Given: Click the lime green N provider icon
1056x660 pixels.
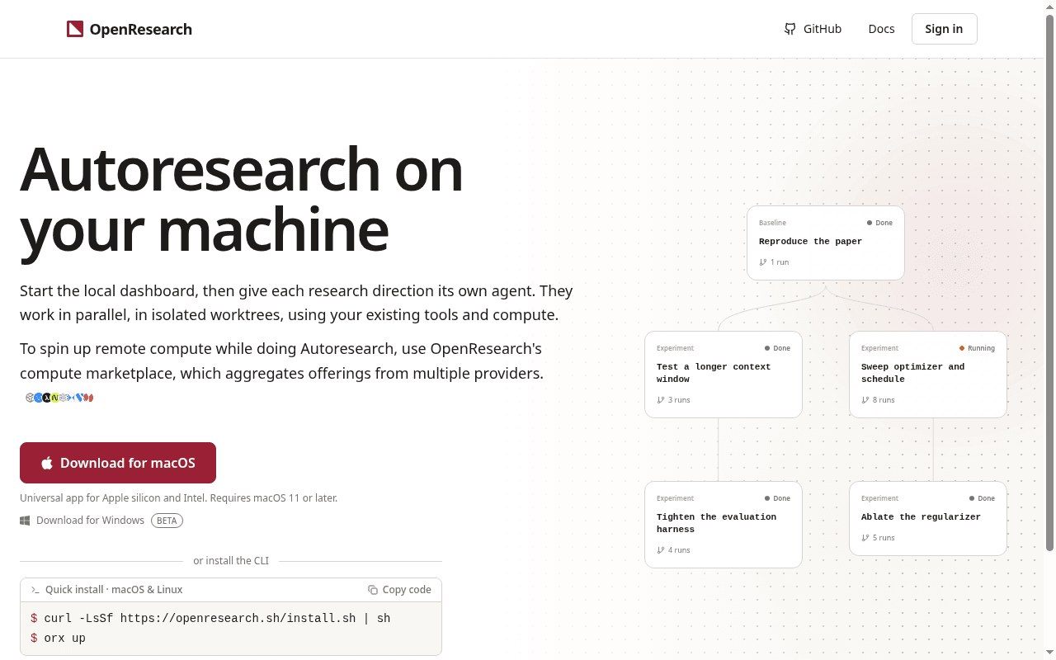Looking at the screenshot, I should 54,398.
